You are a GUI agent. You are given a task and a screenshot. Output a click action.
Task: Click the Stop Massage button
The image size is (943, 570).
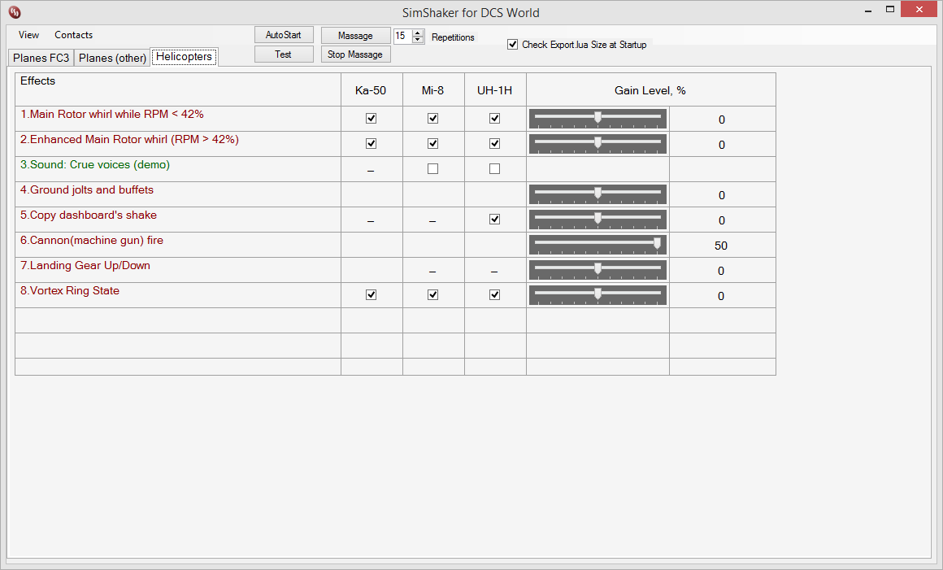[355, 54]
